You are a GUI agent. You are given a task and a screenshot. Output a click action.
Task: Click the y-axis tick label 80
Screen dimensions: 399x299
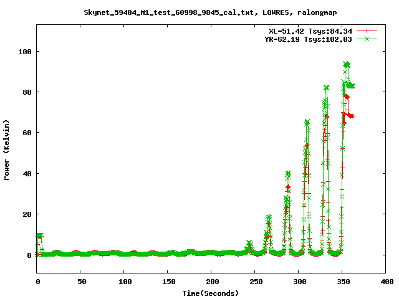pos(27,92)
